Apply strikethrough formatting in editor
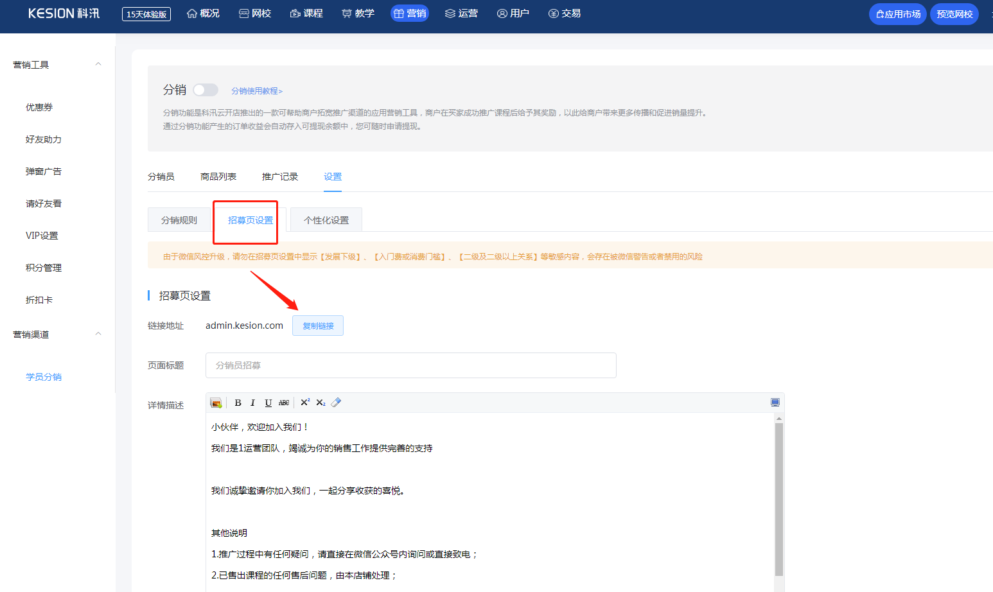This screenshot has height=592, width=993. click(284, 403)
